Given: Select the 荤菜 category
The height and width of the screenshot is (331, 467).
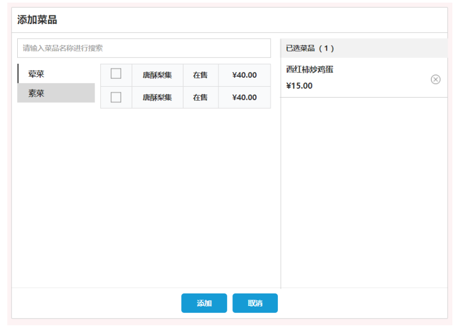Looking at the screenshot, I should [56, 74].
